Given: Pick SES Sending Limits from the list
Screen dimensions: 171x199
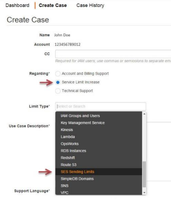Looking at the screenshot, I should click(99, 172).
